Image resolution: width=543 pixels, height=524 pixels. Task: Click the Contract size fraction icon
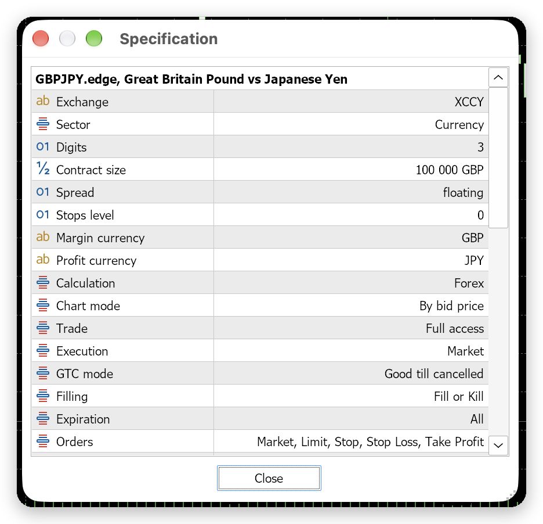(43, 169)
